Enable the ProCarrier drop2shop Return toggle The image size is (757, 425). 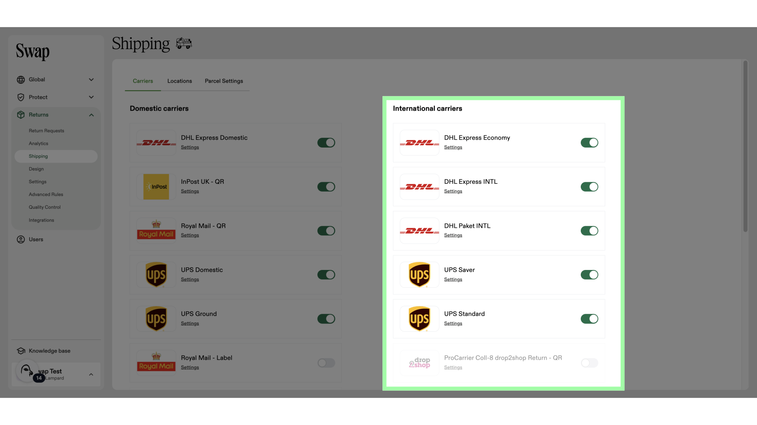click(589, 363)
